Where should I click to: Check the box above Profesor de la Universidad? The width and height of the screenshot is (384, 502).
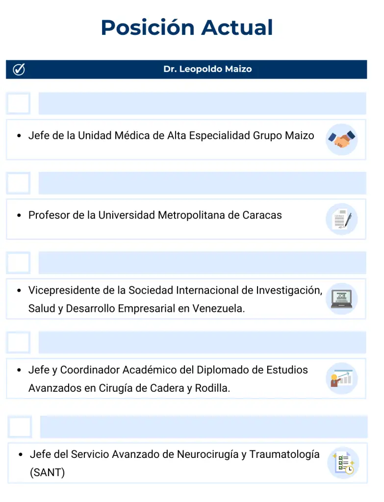point(19,183)
